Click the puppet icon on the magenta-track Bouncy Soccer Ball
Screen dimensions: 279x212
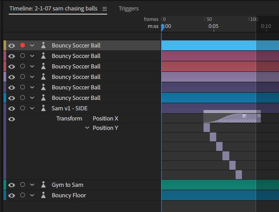click(43, 56)
